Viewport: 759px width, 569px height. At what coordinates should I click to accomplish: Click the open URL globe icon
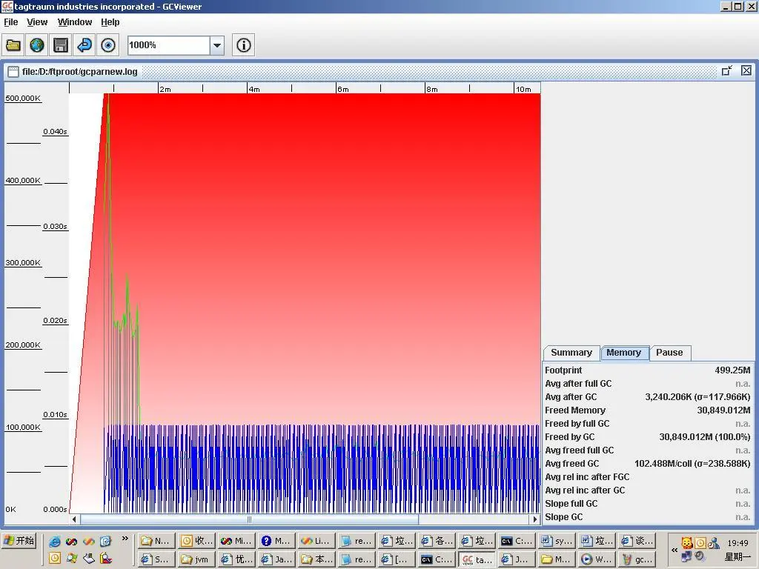[37, 45]
